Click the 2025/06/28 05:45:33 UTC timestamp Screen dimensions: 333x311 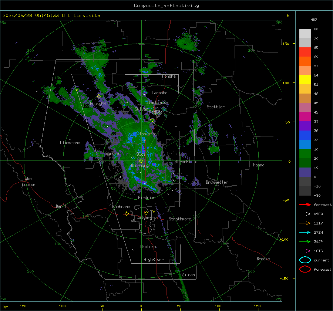(x=37, y=16)
